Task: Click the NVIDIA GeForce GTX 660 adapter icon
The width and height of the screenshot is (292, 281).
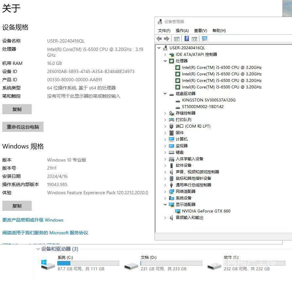Action: [x=178, y=211]
